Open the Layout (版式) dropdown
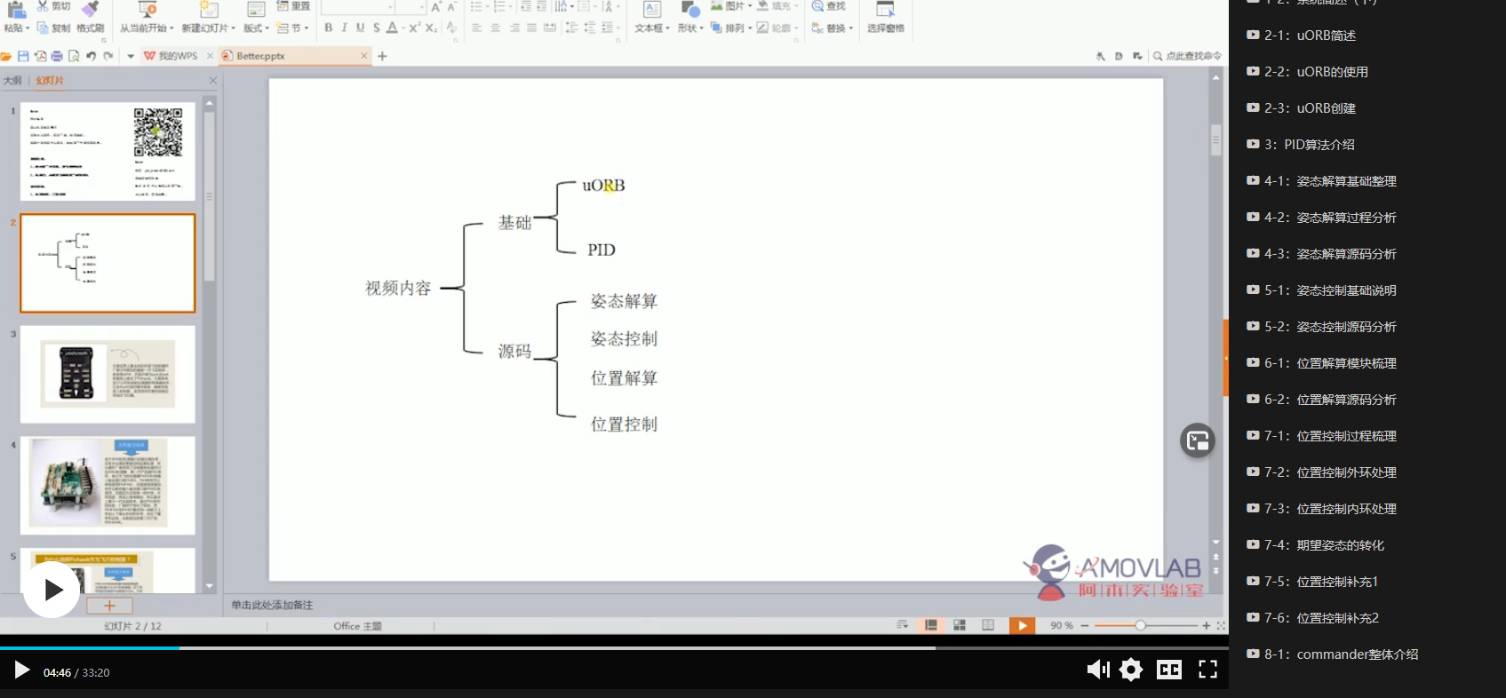This screenshot has height=698, width=1506. coord(256,28)
